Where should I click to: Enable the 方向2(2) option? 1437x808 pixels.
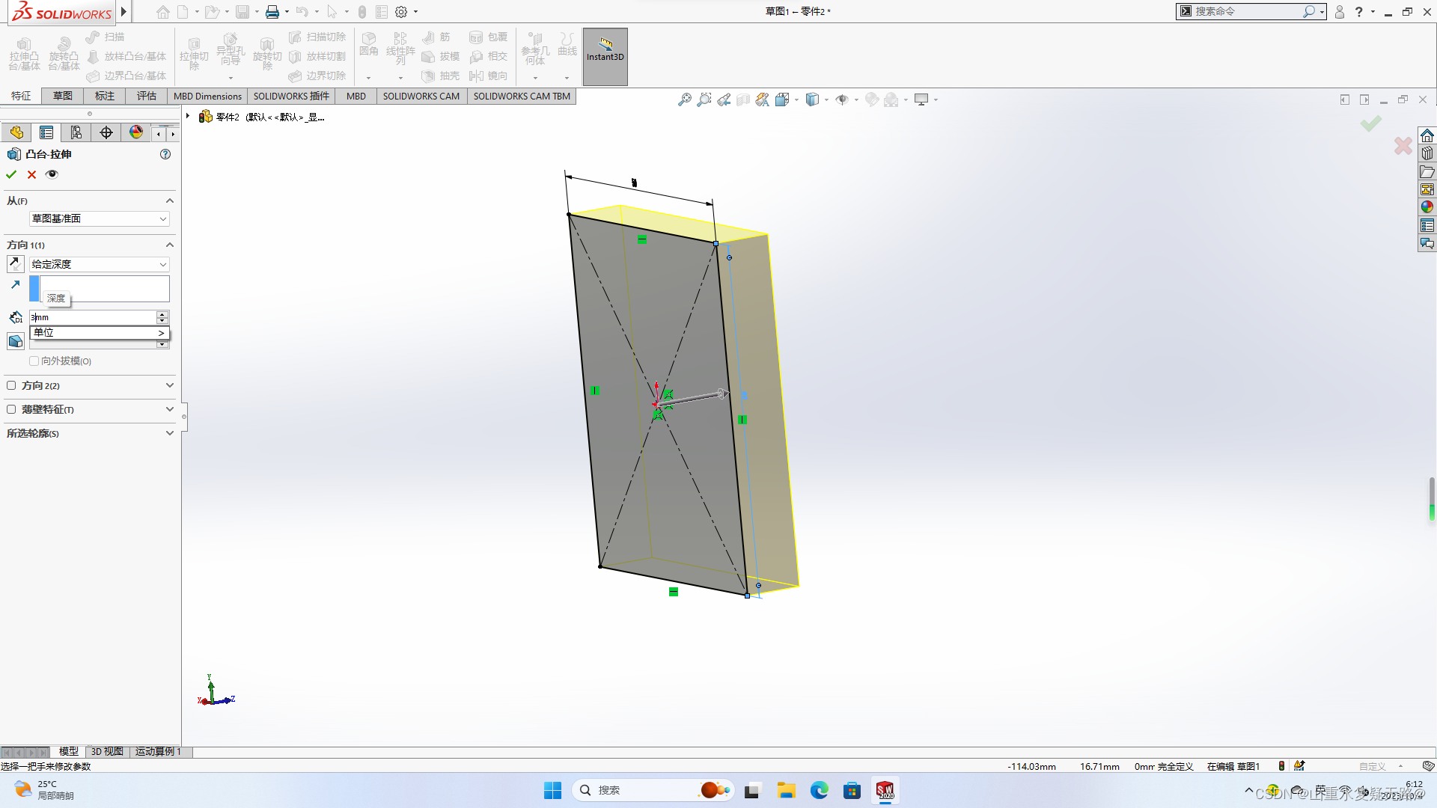click(11, 385)
